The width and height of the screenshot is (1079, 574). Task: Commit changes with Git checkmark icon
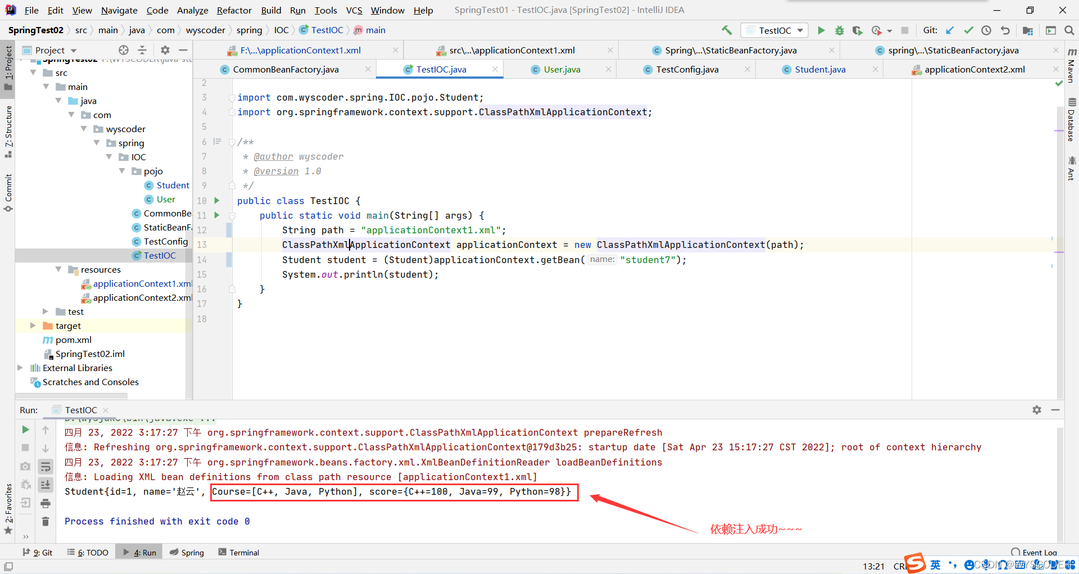[x=968, y=30]
